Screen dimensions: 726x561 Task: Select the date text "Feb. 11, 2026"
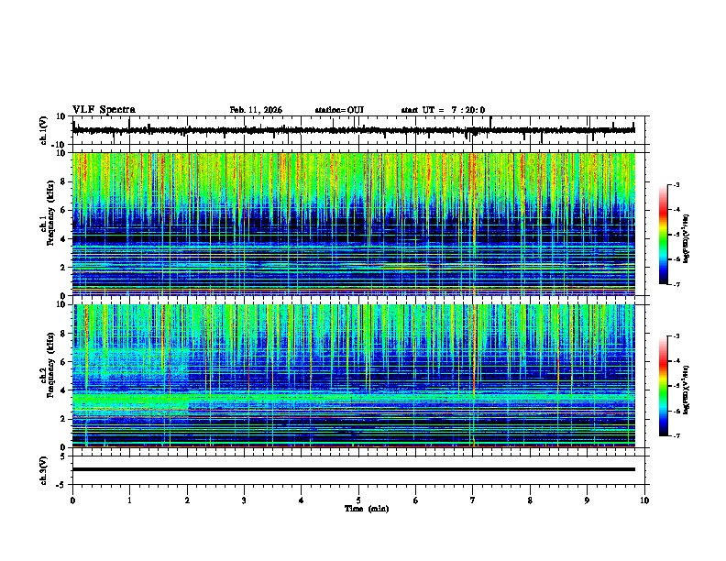256,110
